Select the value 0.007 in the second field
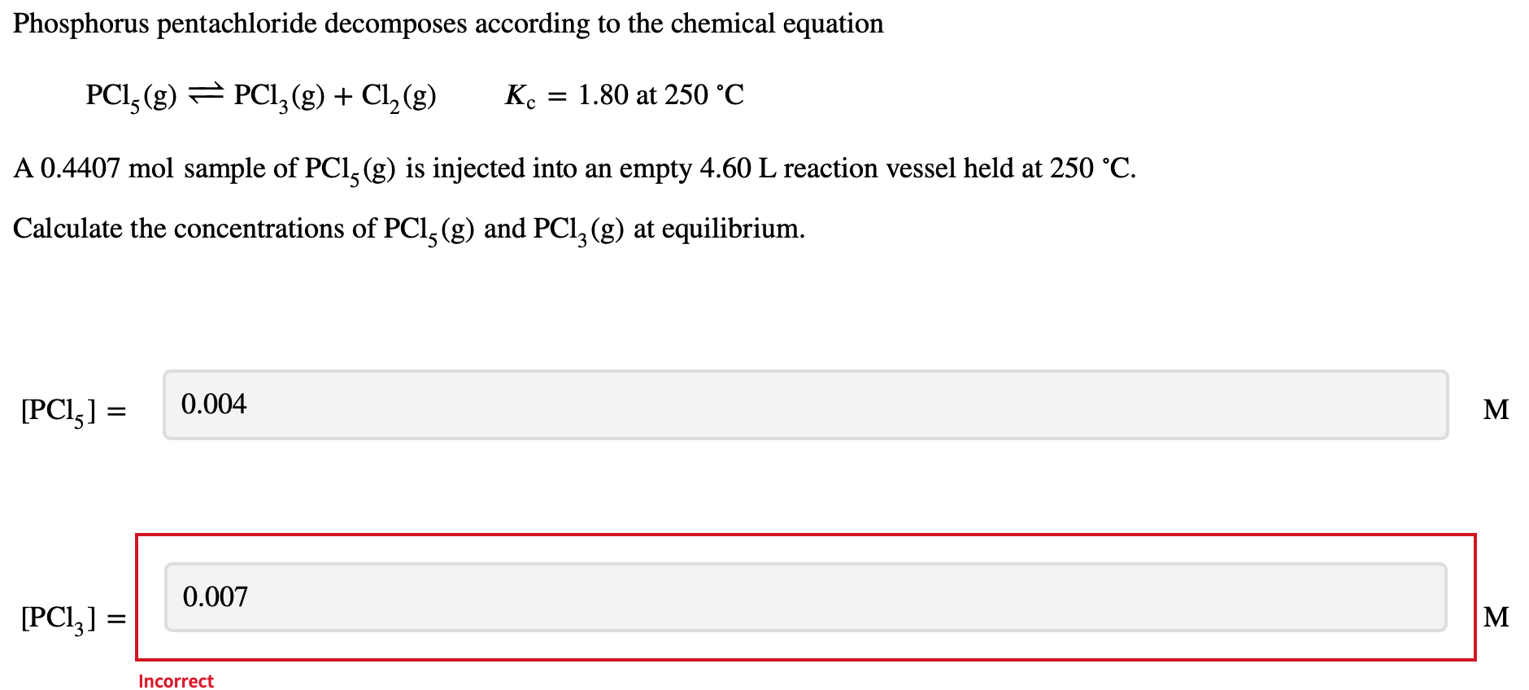 click(x=216, y=596)
